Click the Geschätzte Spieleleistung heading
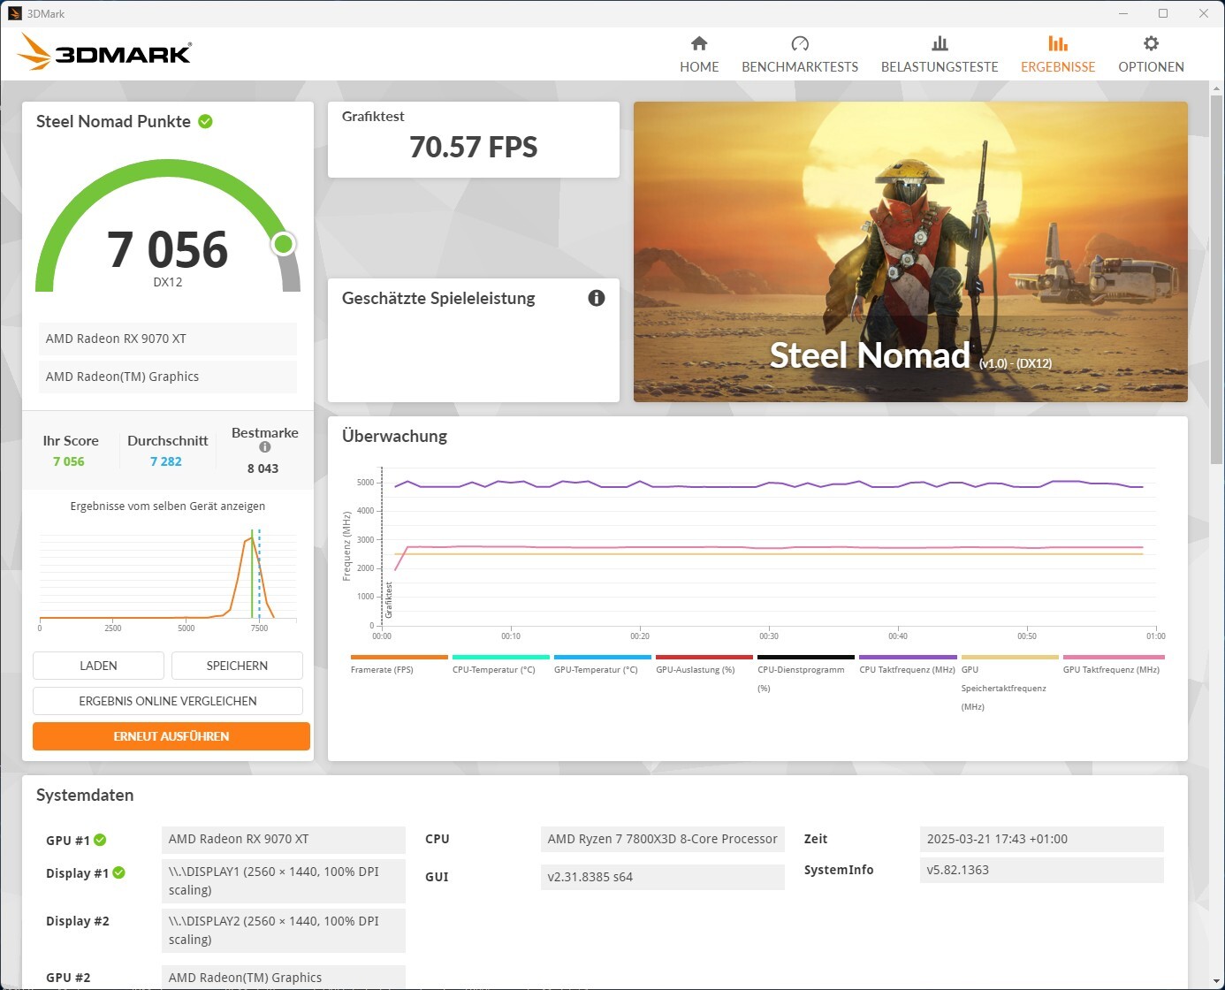Viewport: 1225px width, 990px height. point(438,298)
